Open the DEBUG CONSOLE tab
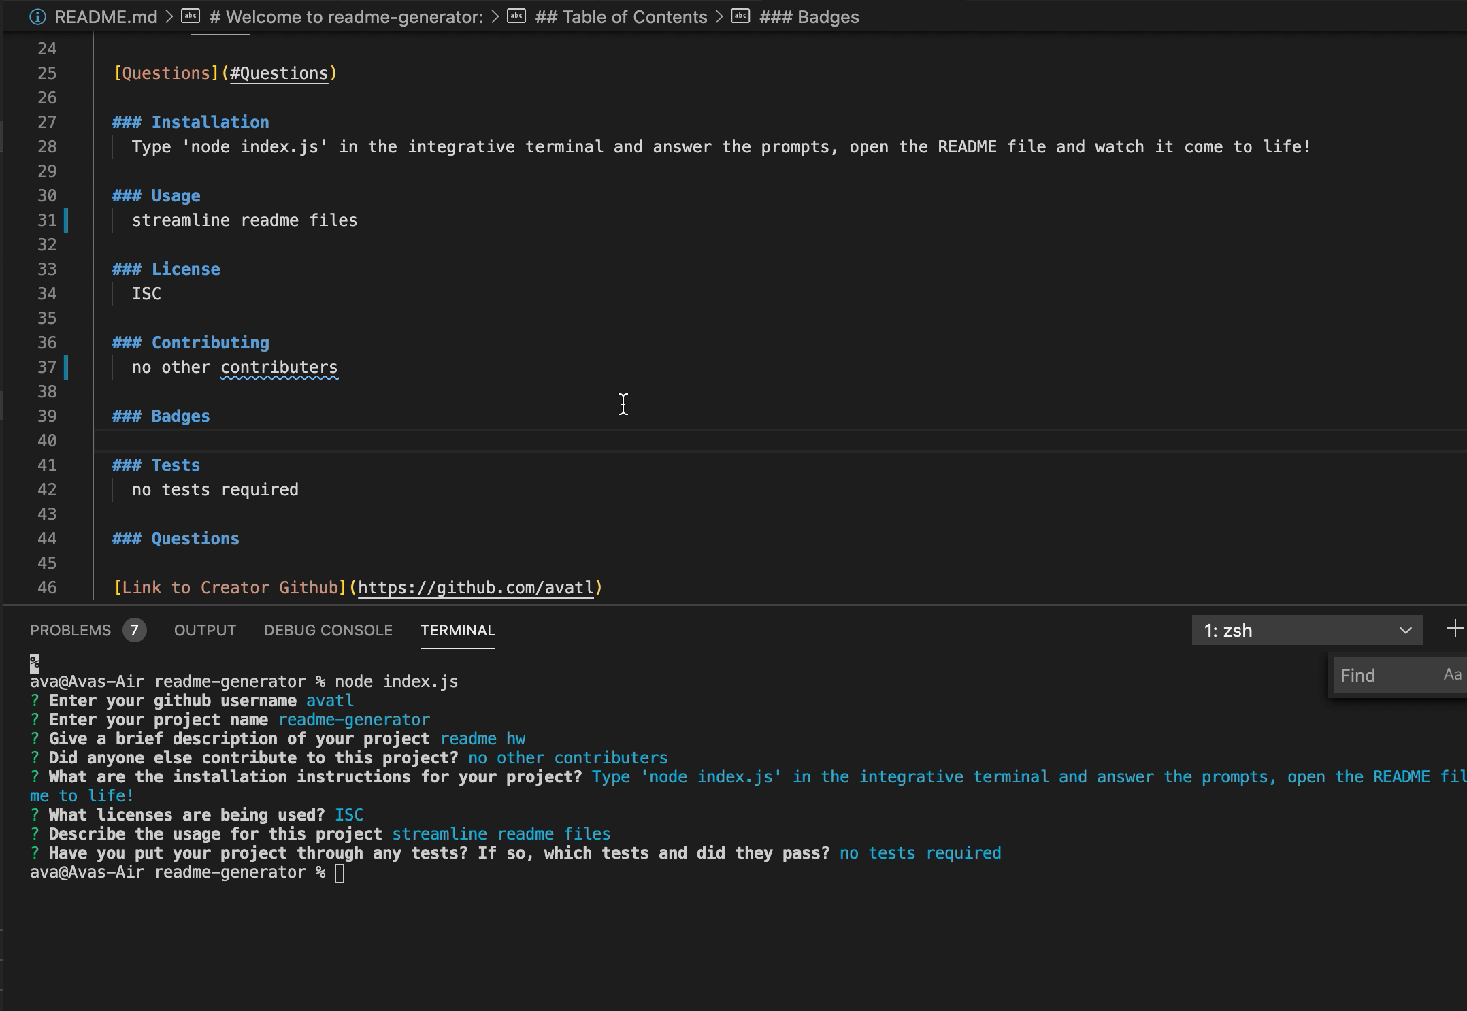 pos(328,630)
